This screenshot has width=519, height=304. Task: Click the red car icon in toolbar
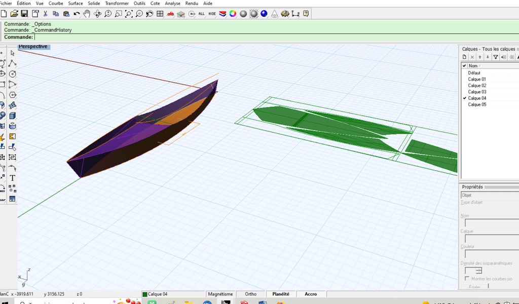[170, 14]
